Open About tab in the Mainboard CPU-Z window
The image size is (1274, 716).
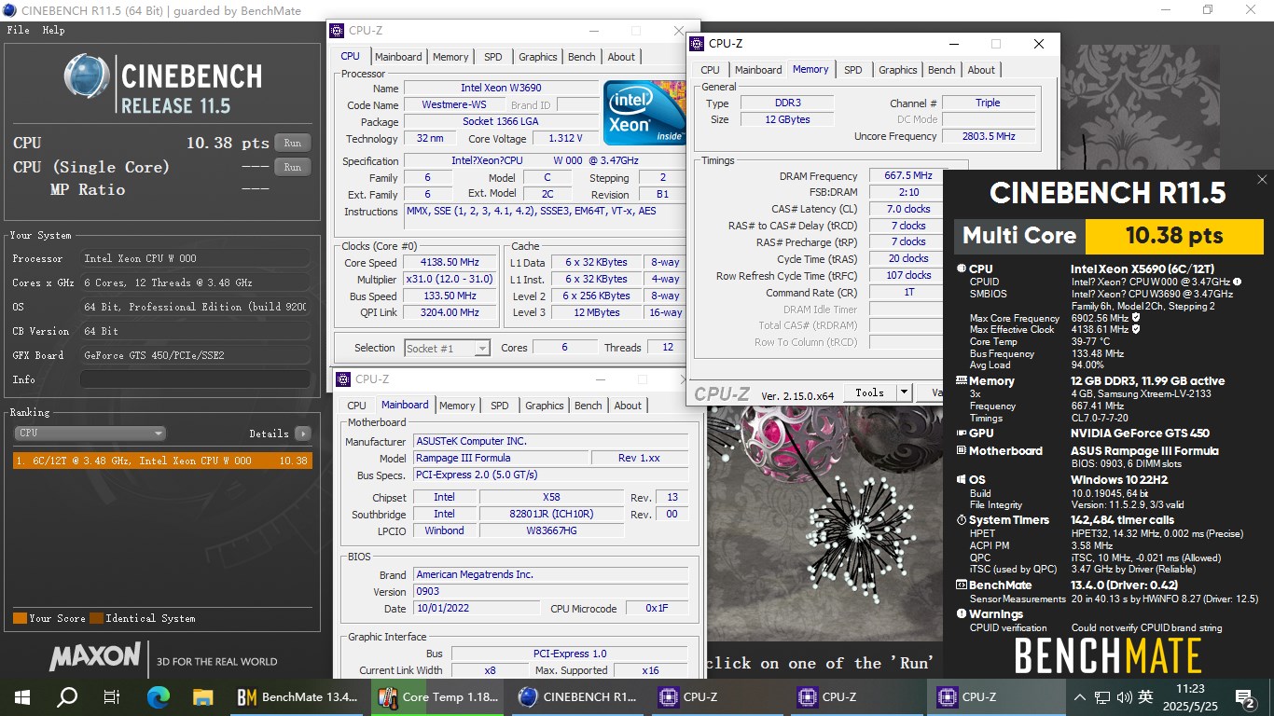pos(628,406)
